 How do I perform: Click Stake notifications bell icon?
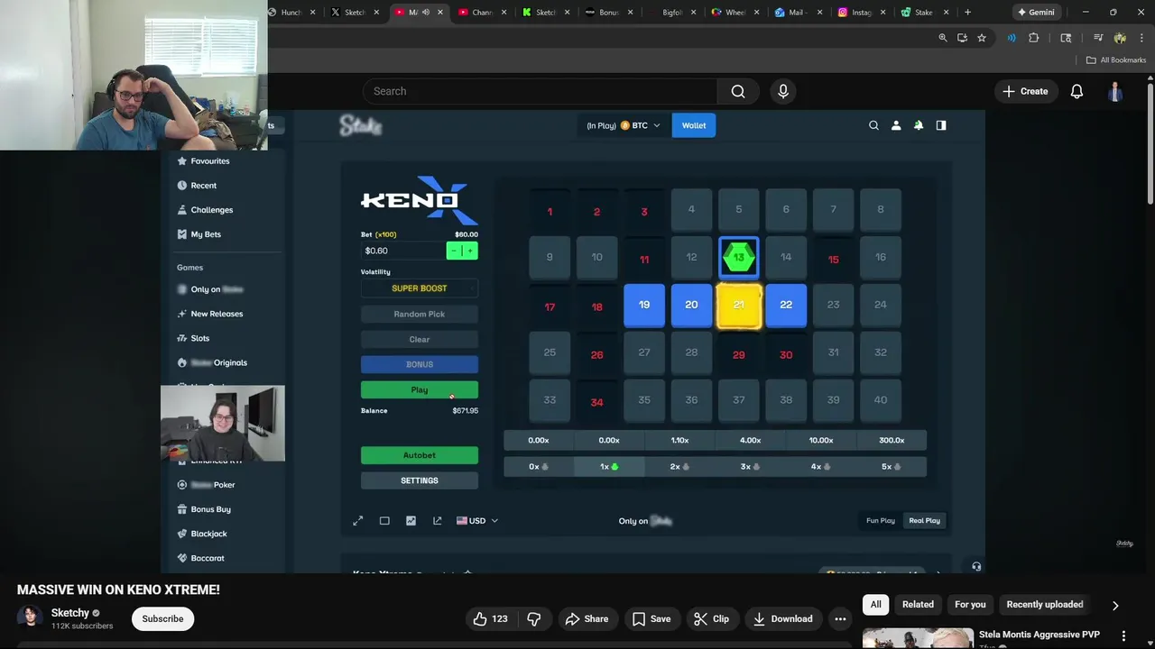(919, 125)
